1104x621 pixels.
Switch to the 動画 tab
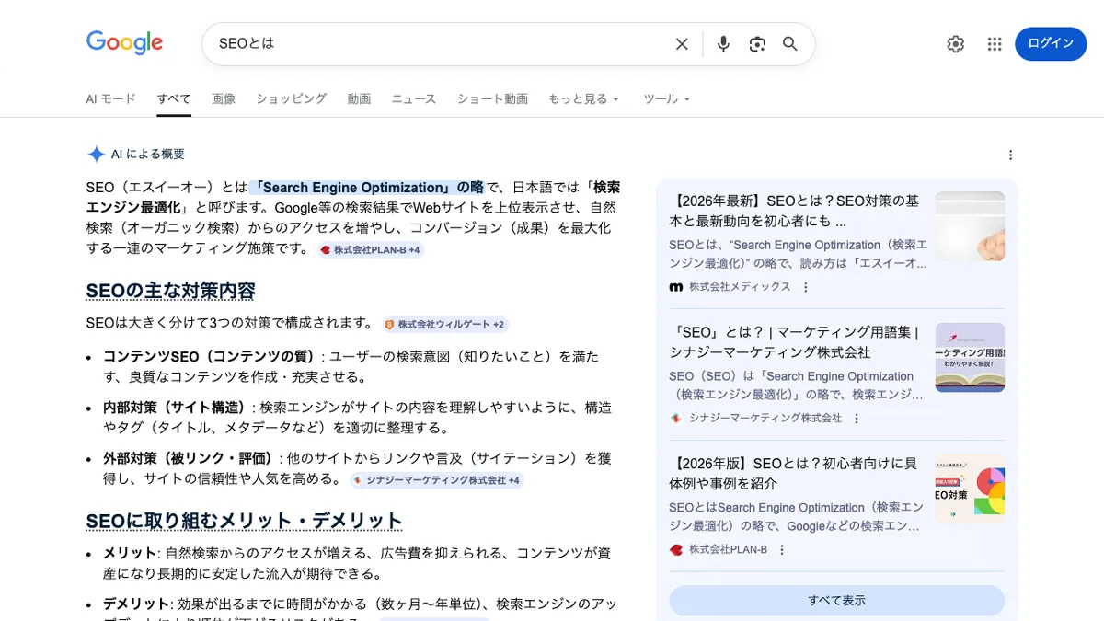pyautogui.click(x=359, y=98)
